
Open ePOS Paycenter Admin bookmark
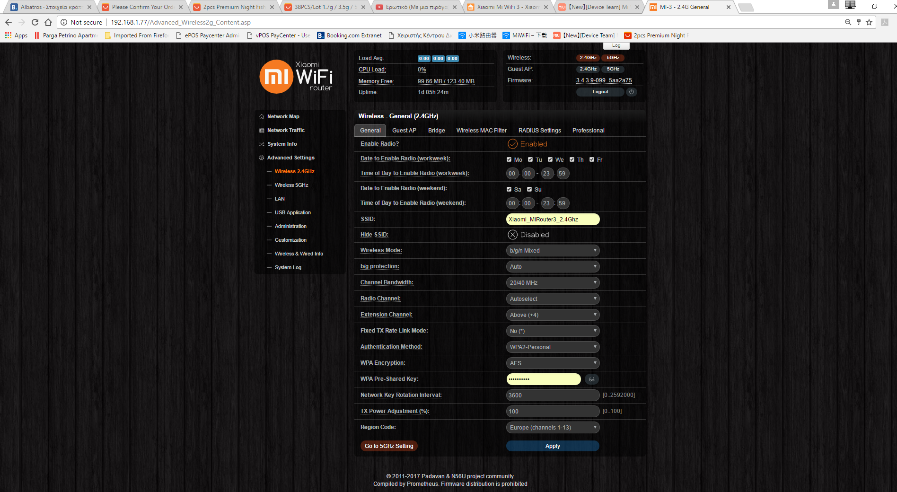207,35
